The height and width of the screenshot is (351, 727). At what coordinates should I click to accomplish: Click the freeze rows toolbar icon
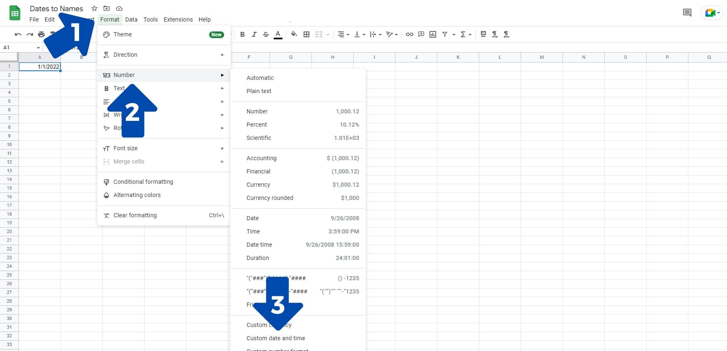pos(483,34)
